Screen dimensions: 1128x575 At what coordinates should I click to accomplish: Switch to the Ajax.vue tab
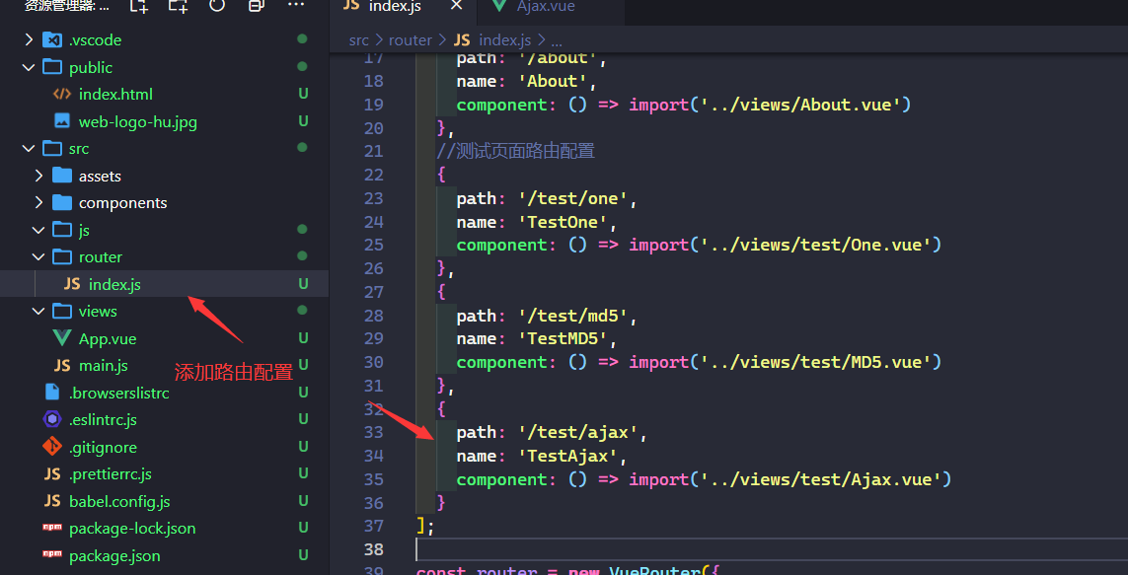pos(545,7)
